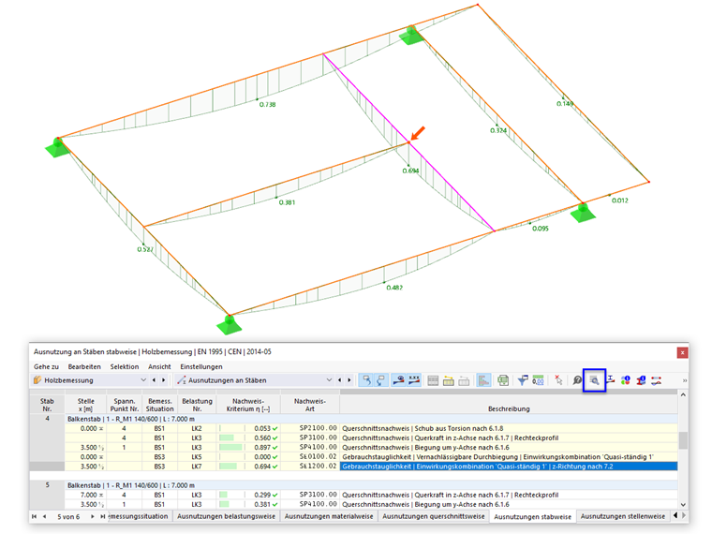712x534 pixels.
Task: Switch to Ausnutzungen stellenweise tab
Action: click(623, 516)
